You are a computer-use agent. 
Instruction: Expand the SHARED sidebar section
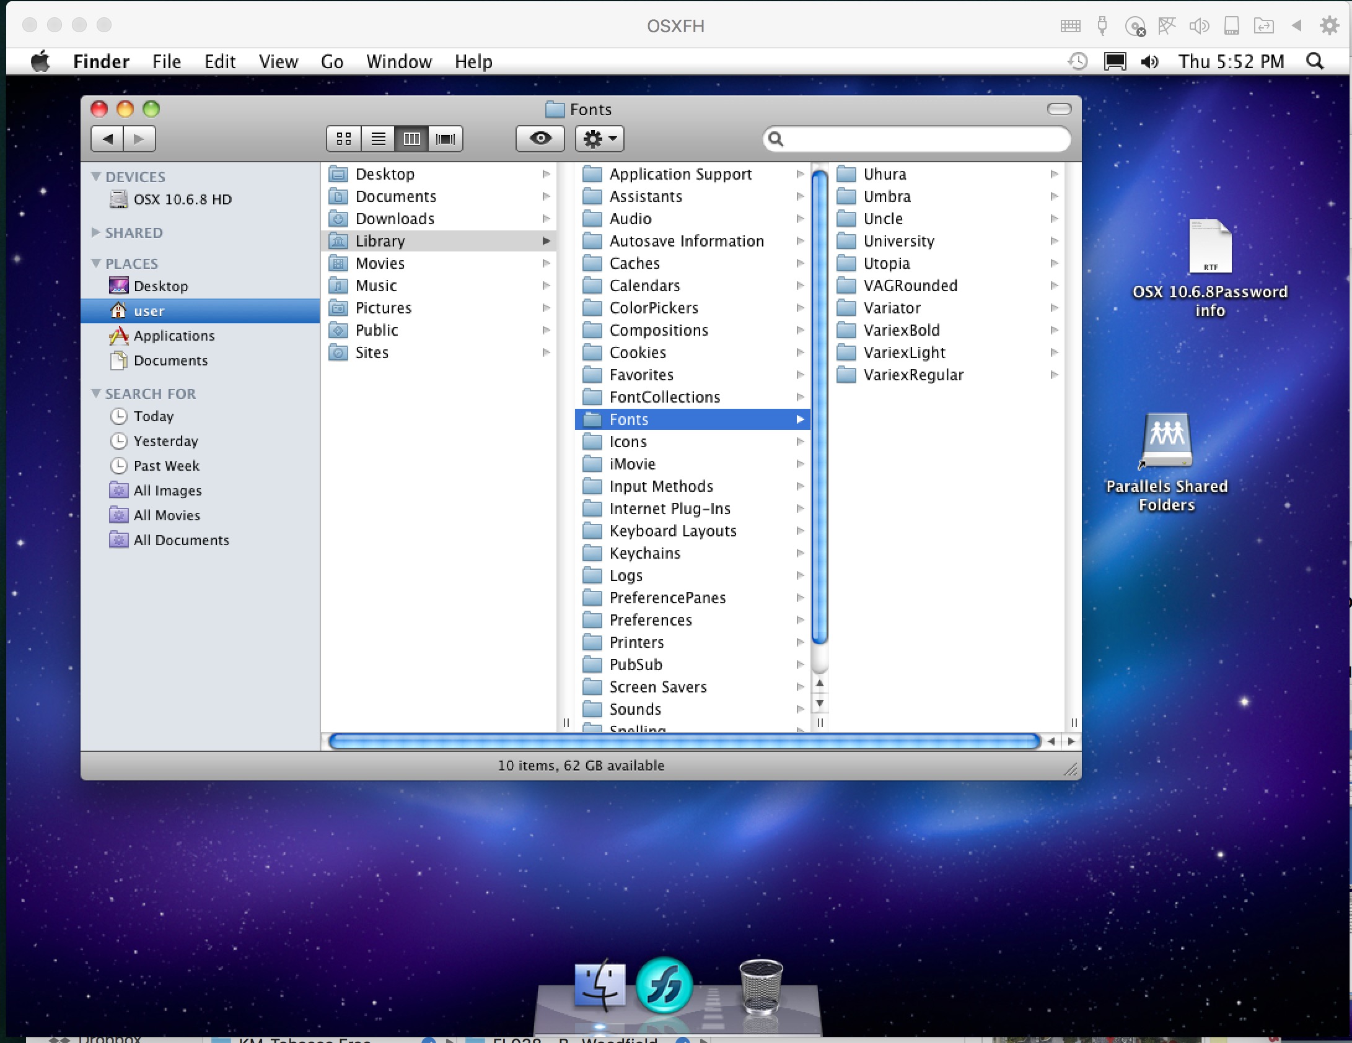click(x=96, y=232)
